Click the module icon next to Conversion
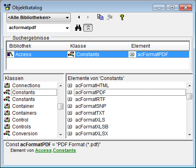 (7, 134)
